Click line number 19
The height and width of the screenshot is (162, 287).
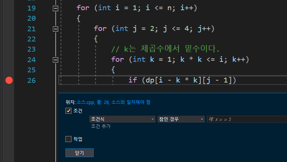32,8
